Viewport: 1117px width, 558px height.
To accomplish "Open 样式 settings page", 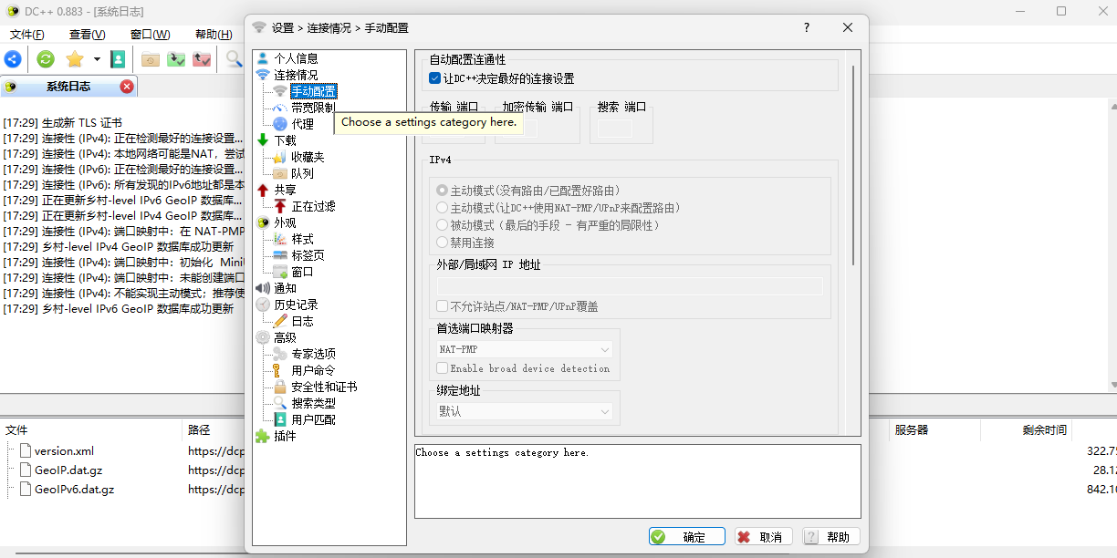I will click(302, 239).
